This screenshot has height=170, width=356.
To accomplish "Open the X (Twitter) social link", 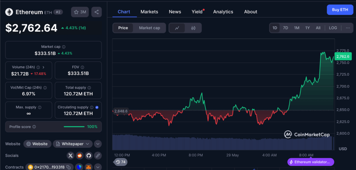I will [x=71, y=155].
